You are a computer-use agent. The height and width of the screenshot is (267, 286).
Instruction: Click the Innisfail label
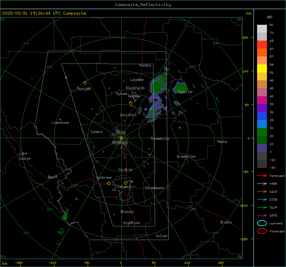128,115
